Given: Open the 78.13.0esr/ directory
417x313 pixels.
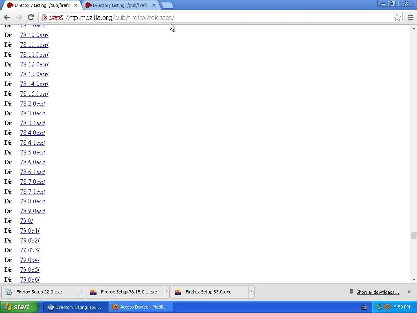Looking at the screenshot, I should 34,74.
